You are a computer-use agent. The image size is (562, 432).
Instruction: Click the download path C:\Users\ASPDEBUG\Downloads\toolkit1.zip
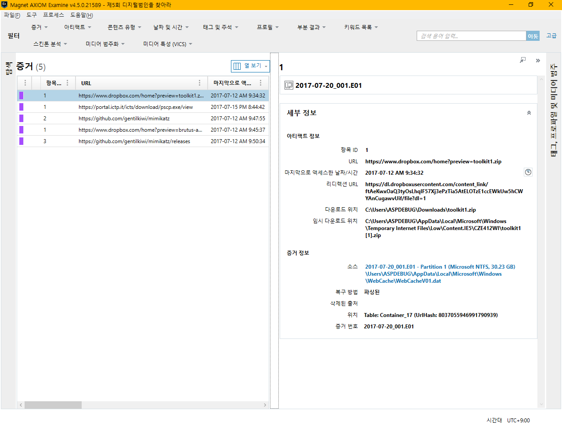420,210
